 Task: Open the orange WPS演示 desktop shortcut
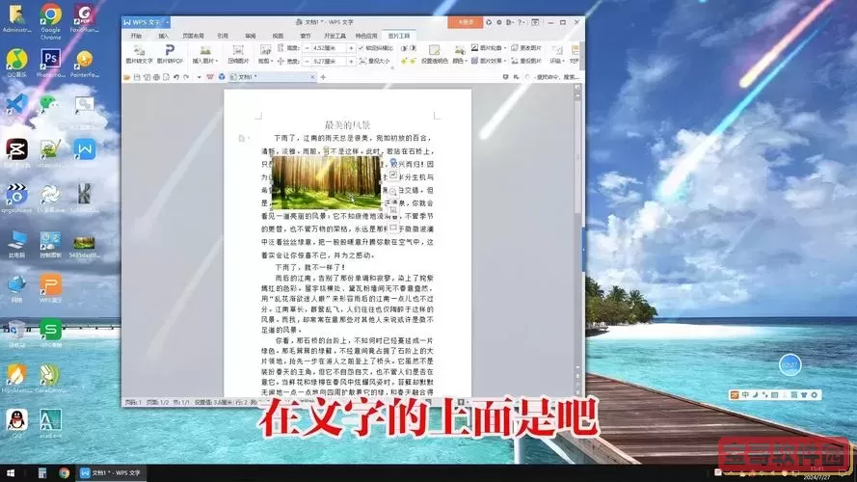pos(50,288)
